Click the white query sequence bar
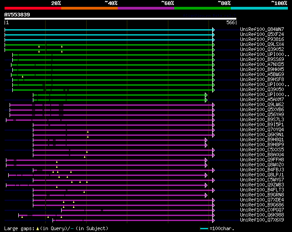The width and height of the screenshot is (292, 232). coord(120,19)
